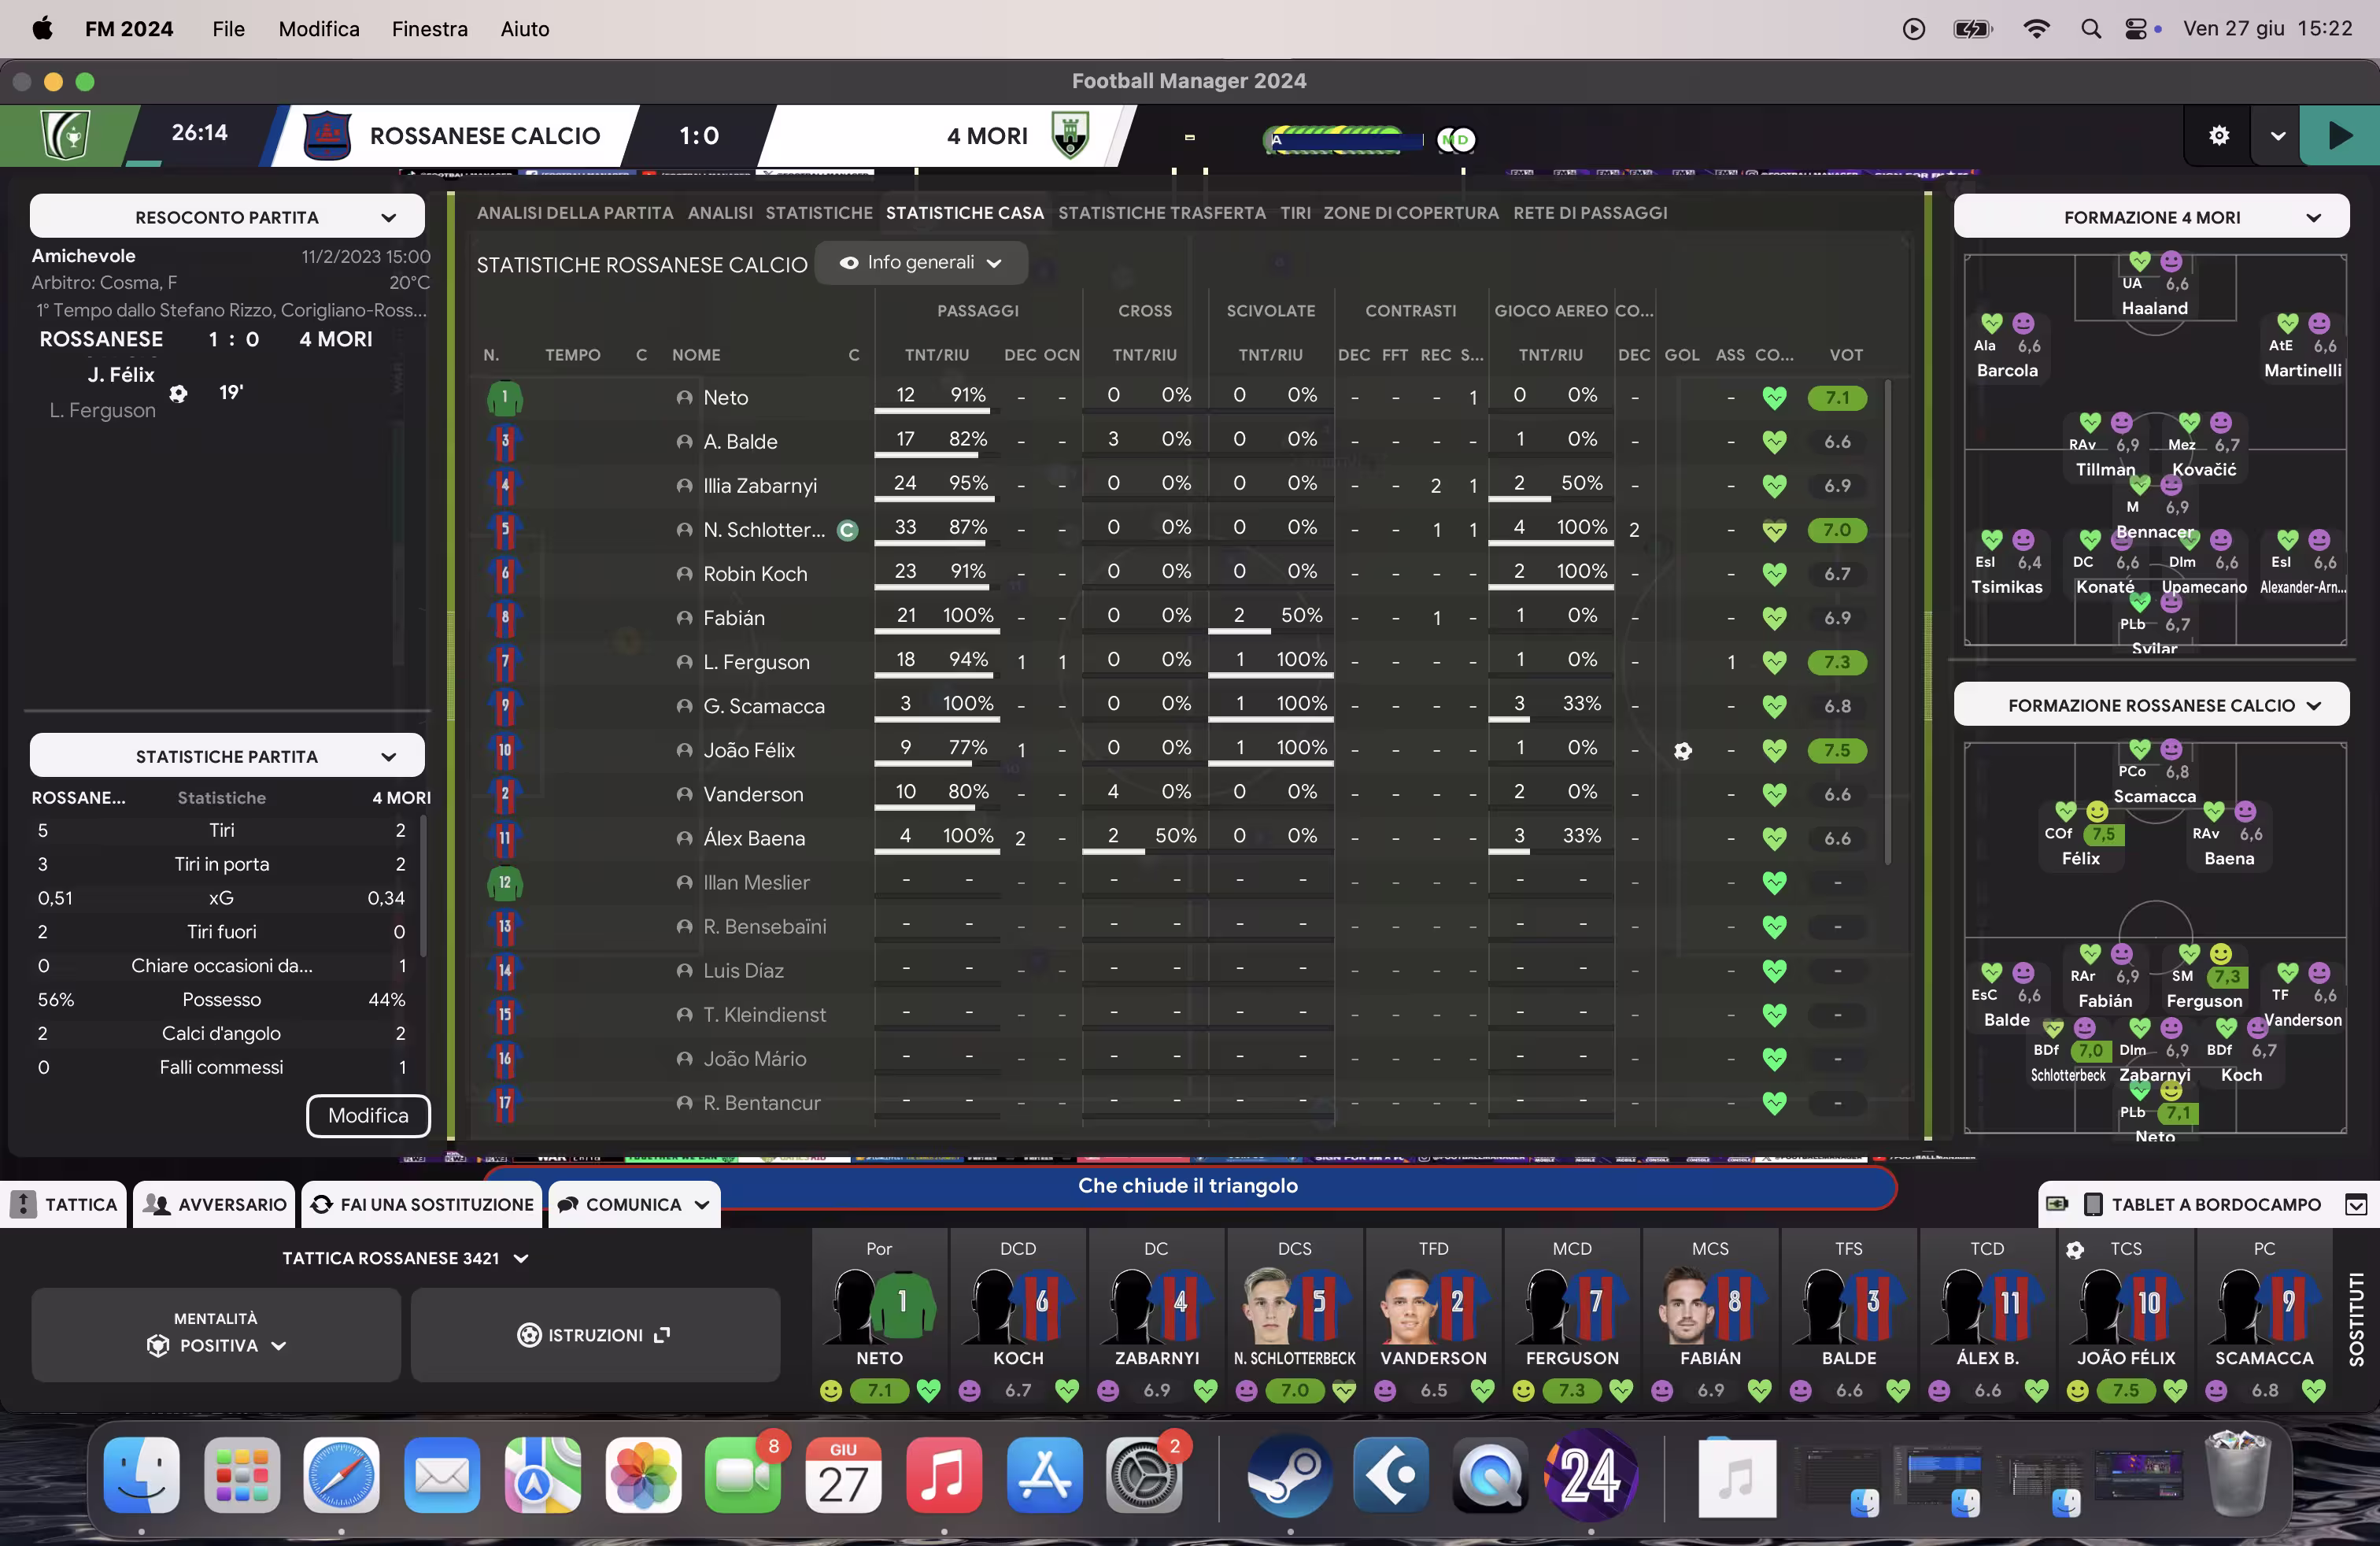Viewport: 2380px width, 1546px height.
Task: Open the Formazione 4 Mori dropdown
Action: click(x=2151, y=217)
